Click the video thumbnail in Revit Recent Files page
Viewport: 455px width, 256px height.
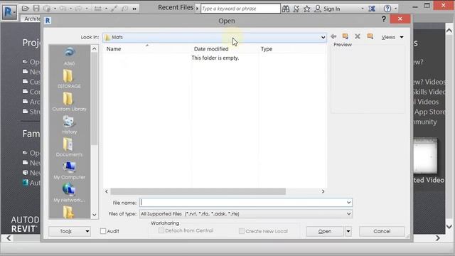[x=425, y=156]
